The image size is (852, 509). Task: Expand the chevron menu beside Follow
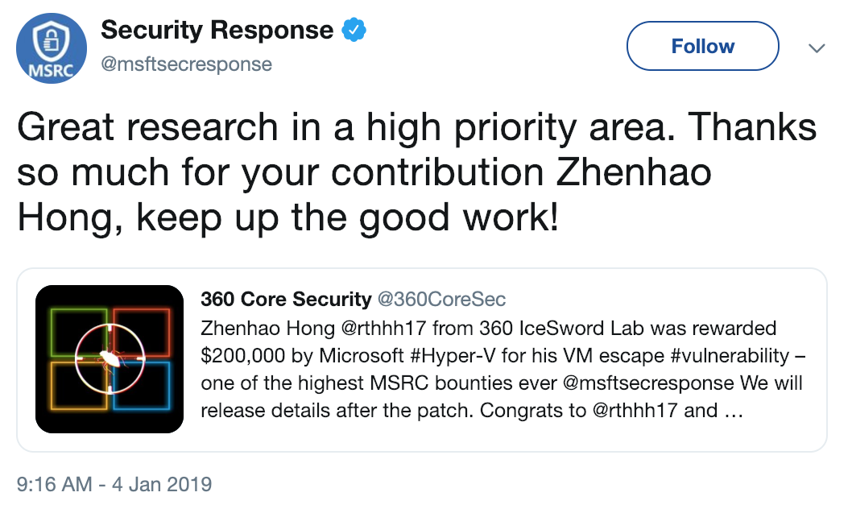click(x=817, y=48)
